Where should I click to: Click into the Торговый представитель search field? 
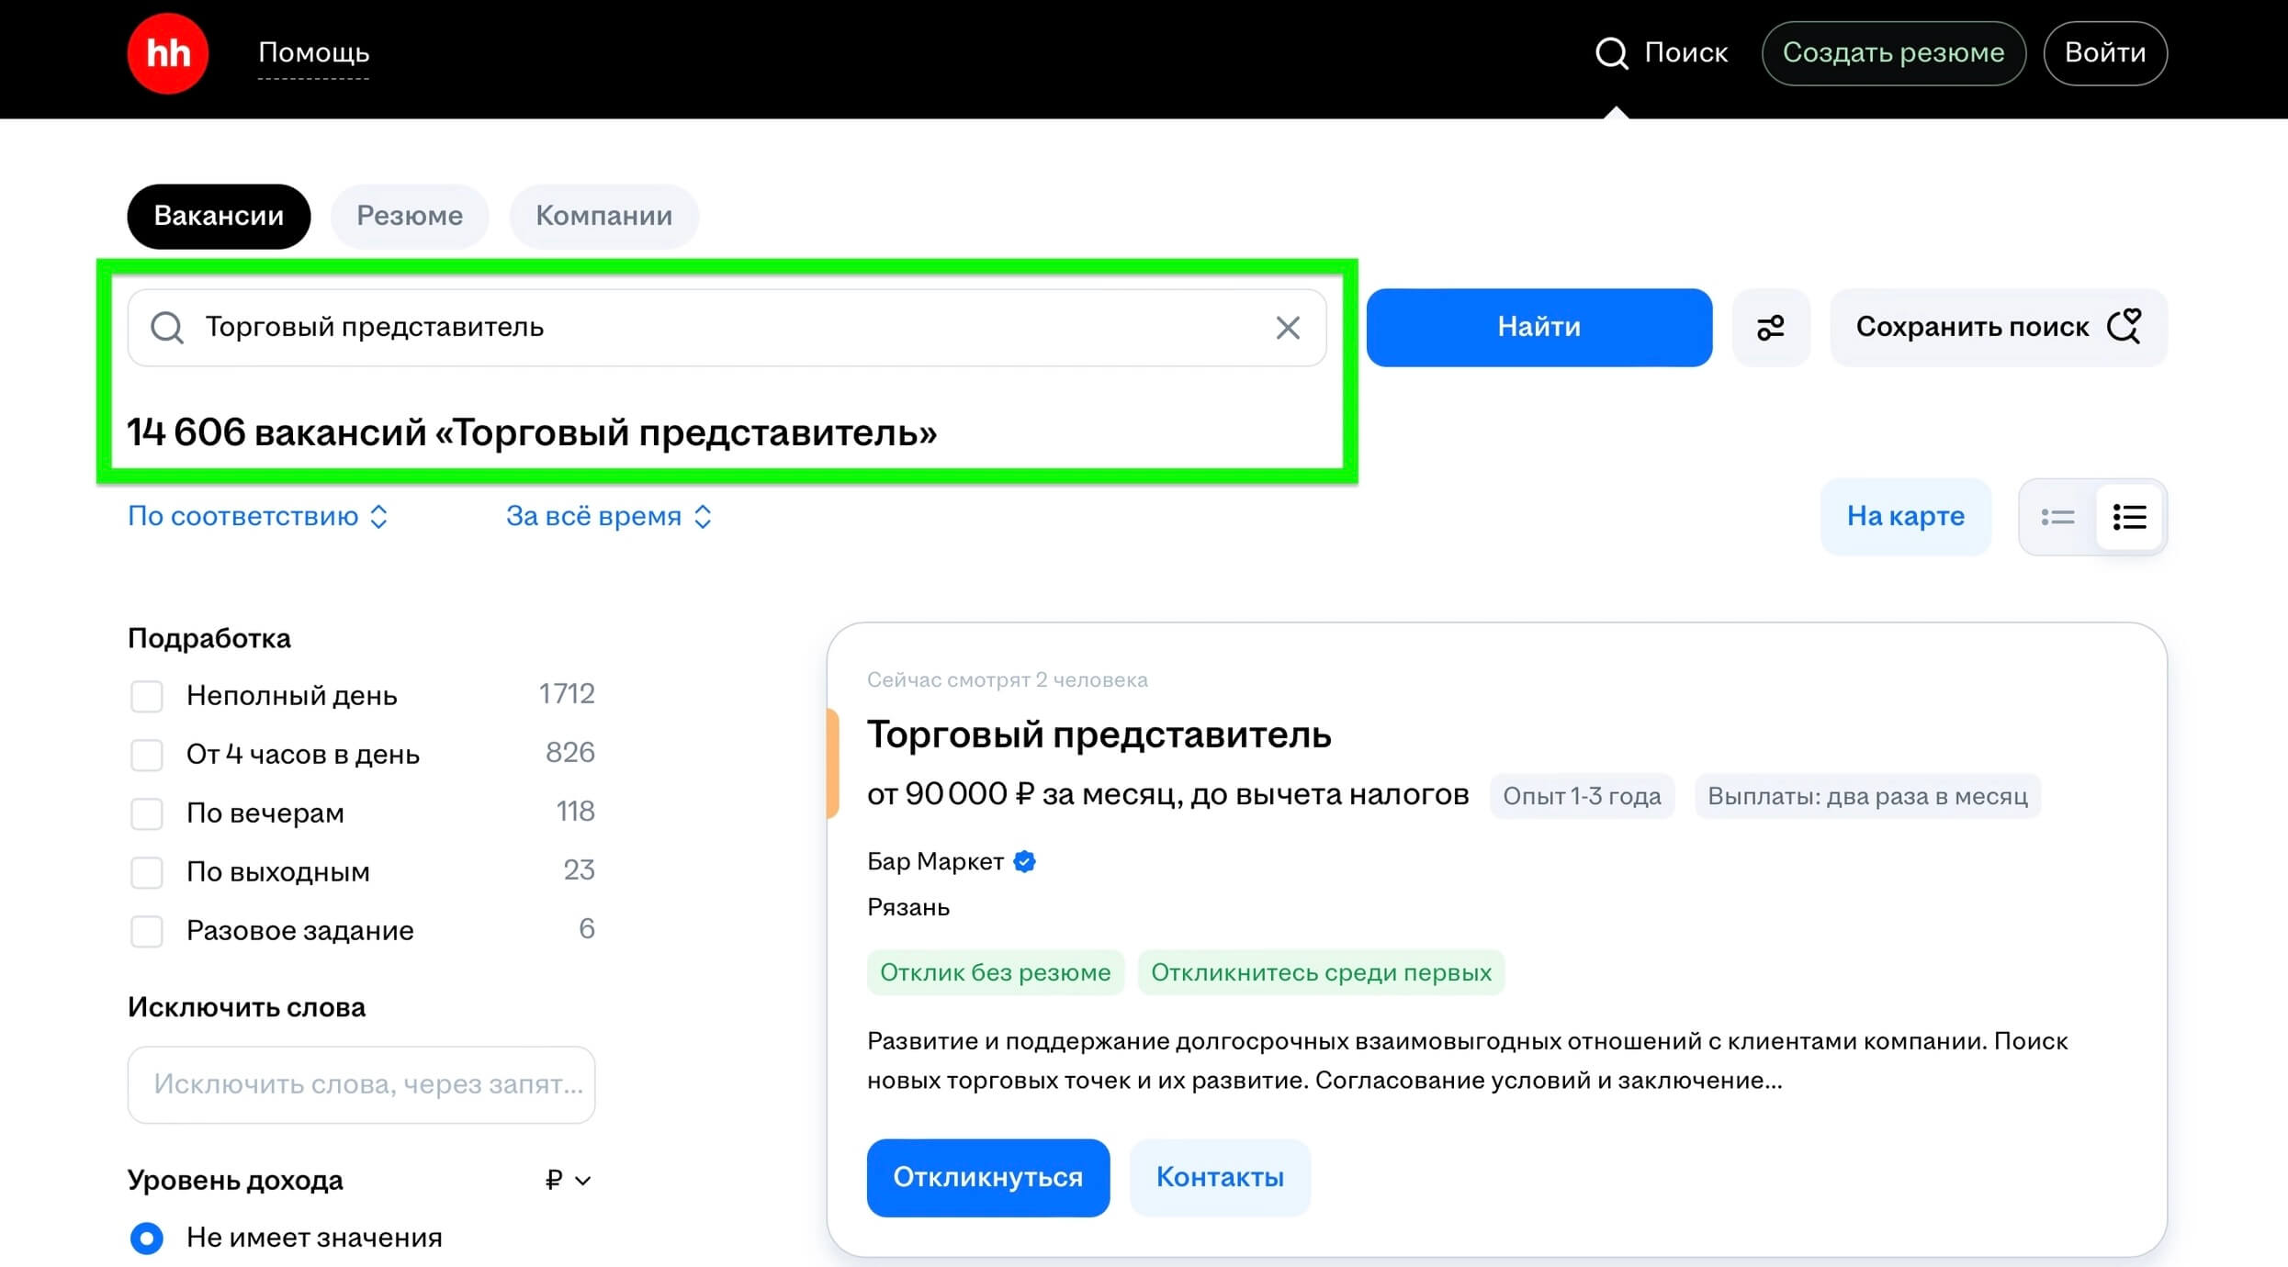click(x=727, y=328)
